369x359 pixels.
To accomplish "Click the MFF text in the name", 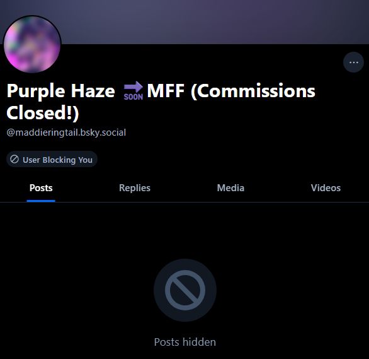I will click(166, 90).
